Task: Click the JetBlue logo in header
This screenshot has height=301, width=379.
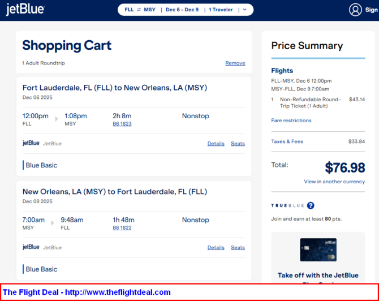Action: [x=25, y=10]
